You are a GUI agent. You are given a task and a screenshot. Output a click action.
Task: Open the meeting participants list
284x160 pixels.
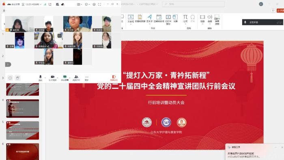(76, 78)
